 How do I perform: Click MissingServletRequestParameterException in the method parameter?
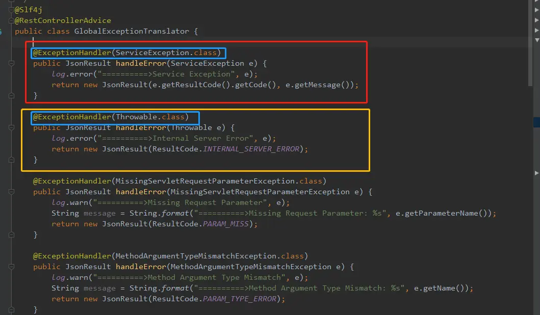(x=260, y=192)
